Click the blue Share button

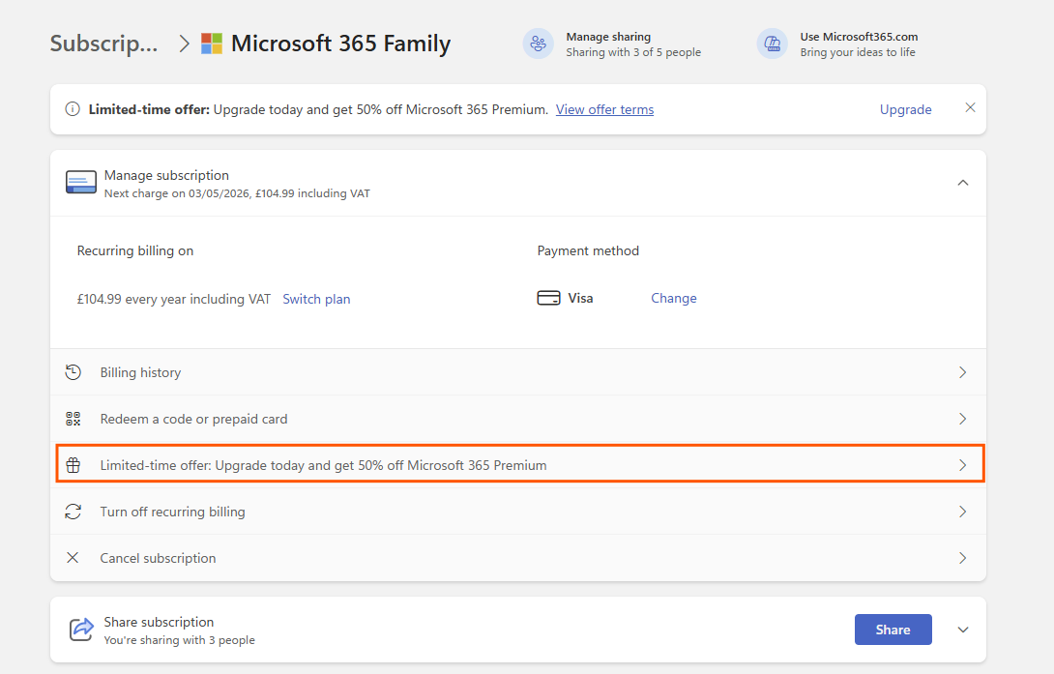(893, 630)
